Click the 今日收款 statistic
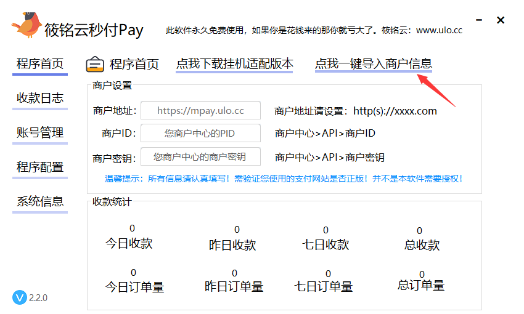This screenshot has width=524, height=314. (129, 238)
